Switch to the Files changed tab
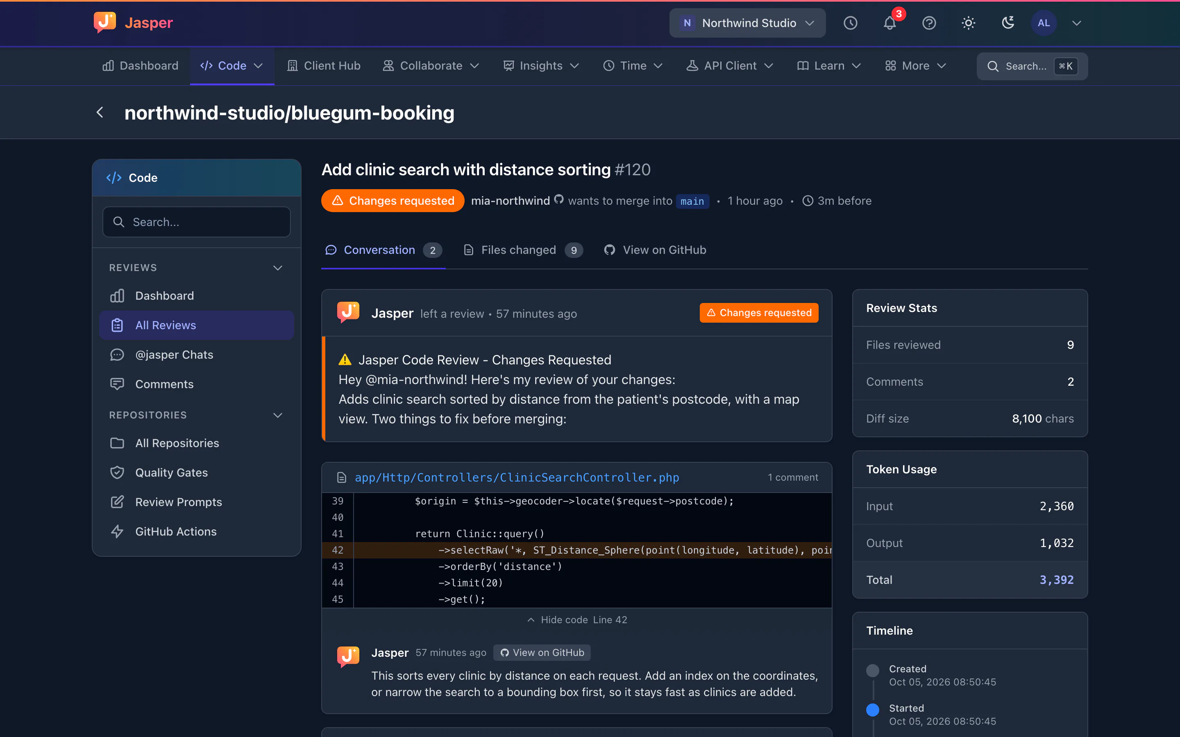 pyautogui.click(x=523, y=250)
